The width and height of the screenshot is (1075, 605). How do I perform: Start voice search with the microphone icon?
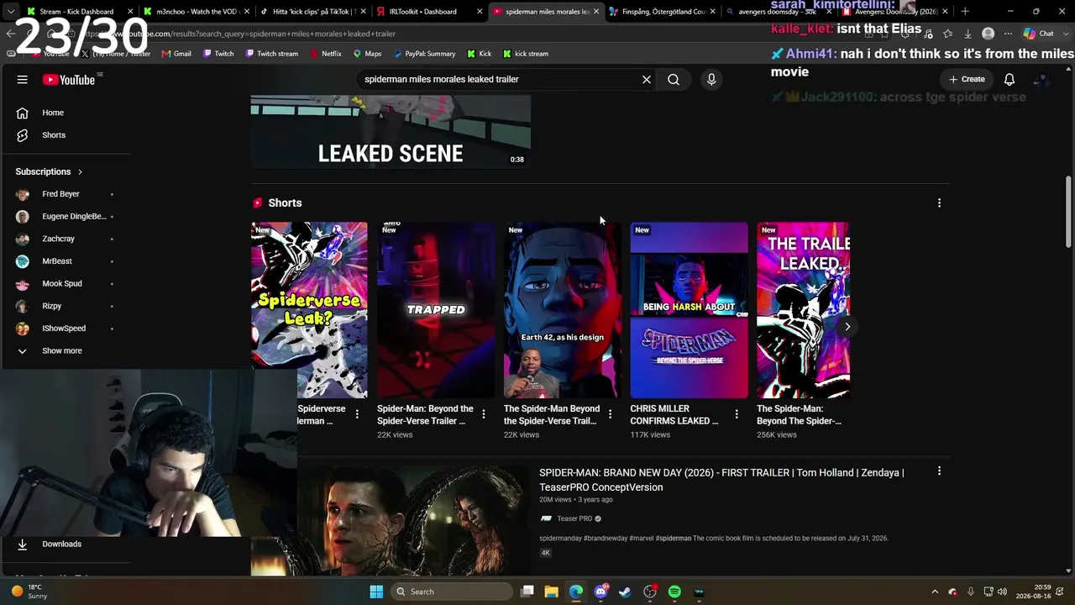pos(711,79)
